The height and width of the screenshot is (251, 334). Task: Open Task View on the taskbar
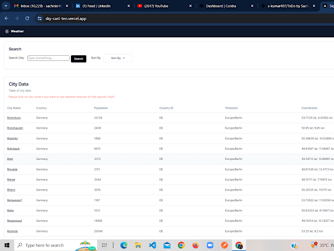pos(104,245)
